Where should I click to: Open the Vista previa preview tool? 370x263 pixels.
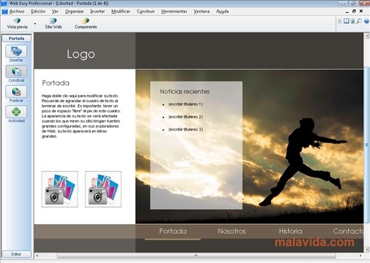click(x=17, y=24)
